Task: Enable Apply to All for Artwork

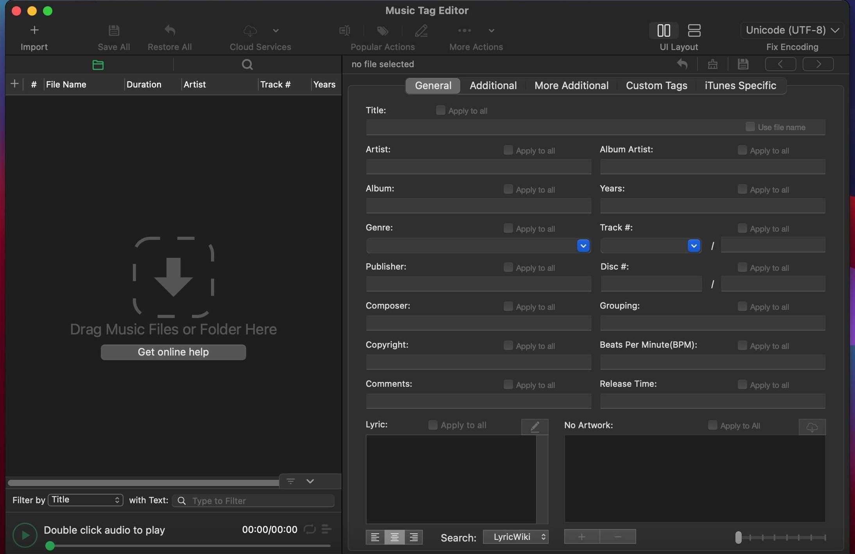Action: [x=712, y=425]
